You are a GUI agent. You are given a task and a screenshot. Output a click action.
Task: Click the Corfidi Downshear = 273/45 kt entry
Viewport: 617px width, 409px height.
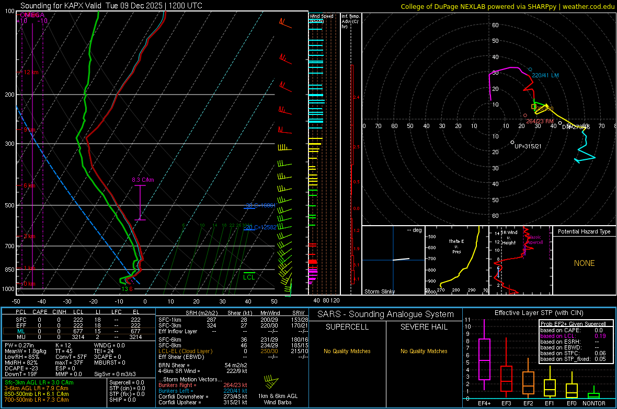click(203, 396)
